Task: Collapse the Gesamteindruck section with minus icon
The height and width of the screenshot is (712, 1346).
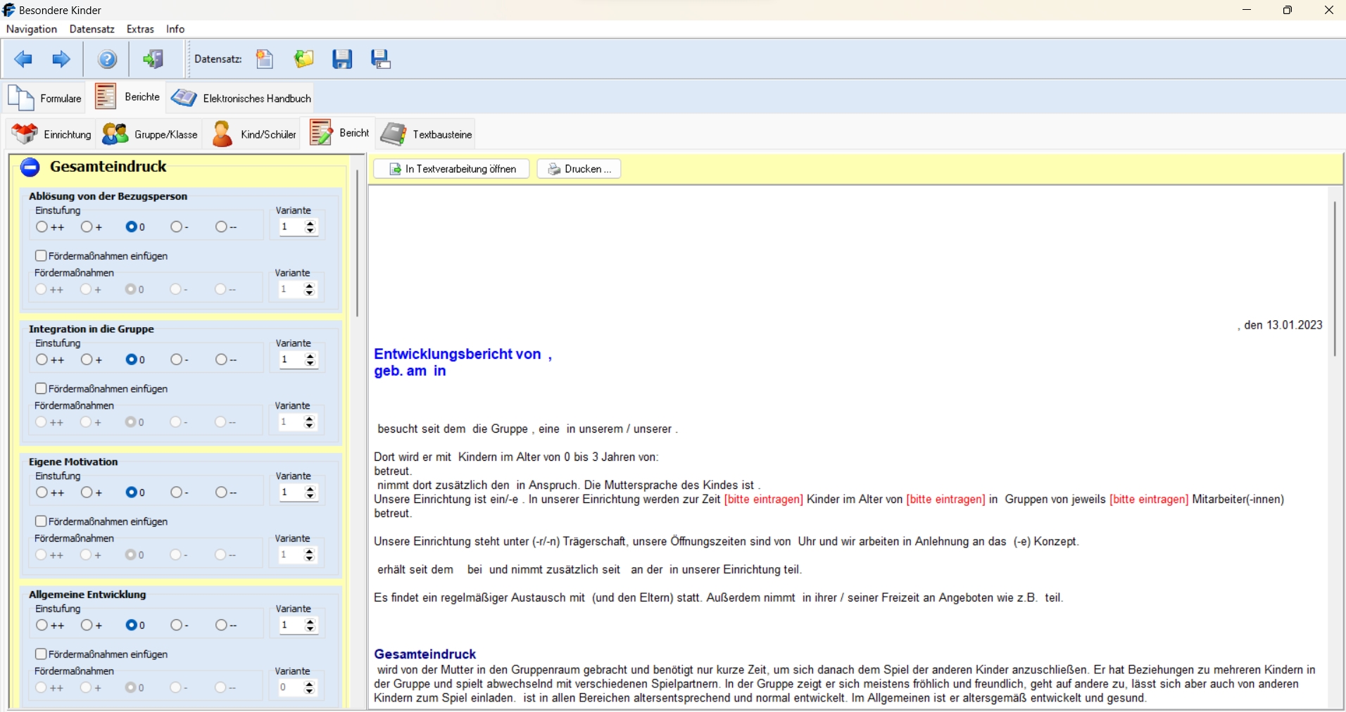Action: tap(30, 167)
